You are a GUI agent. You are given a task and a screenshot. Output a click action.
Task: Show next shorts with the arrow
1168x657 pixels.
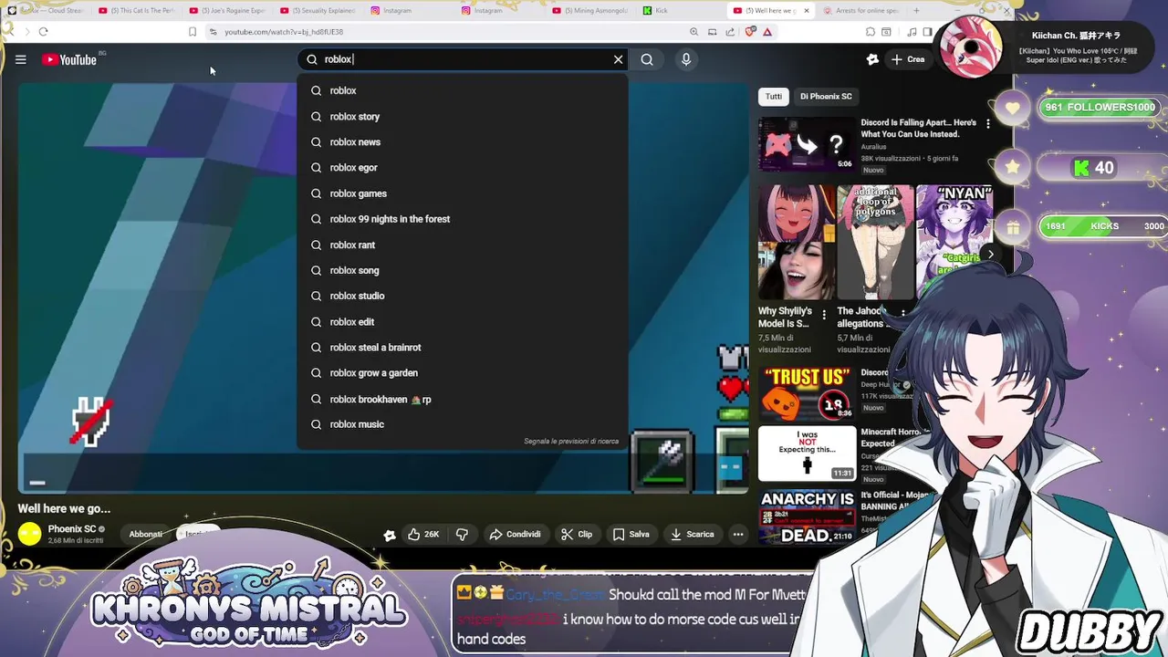(990, 255)
